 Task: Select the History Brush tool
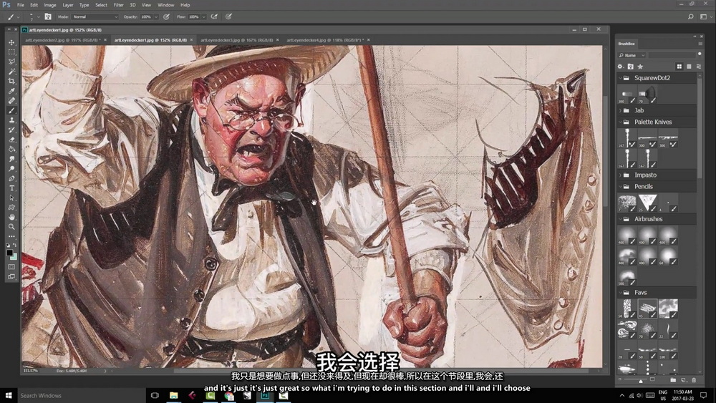[11, 130]
